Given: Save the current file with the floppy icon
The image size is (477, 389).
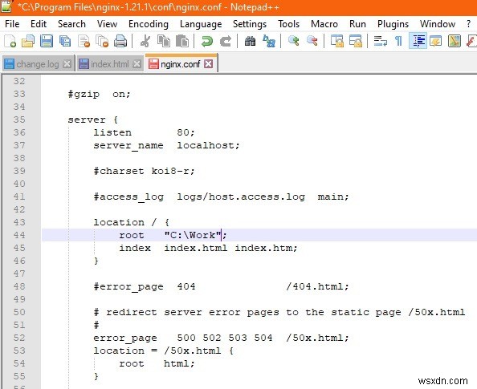Looking at the screenshot, I should click(47, 41).
